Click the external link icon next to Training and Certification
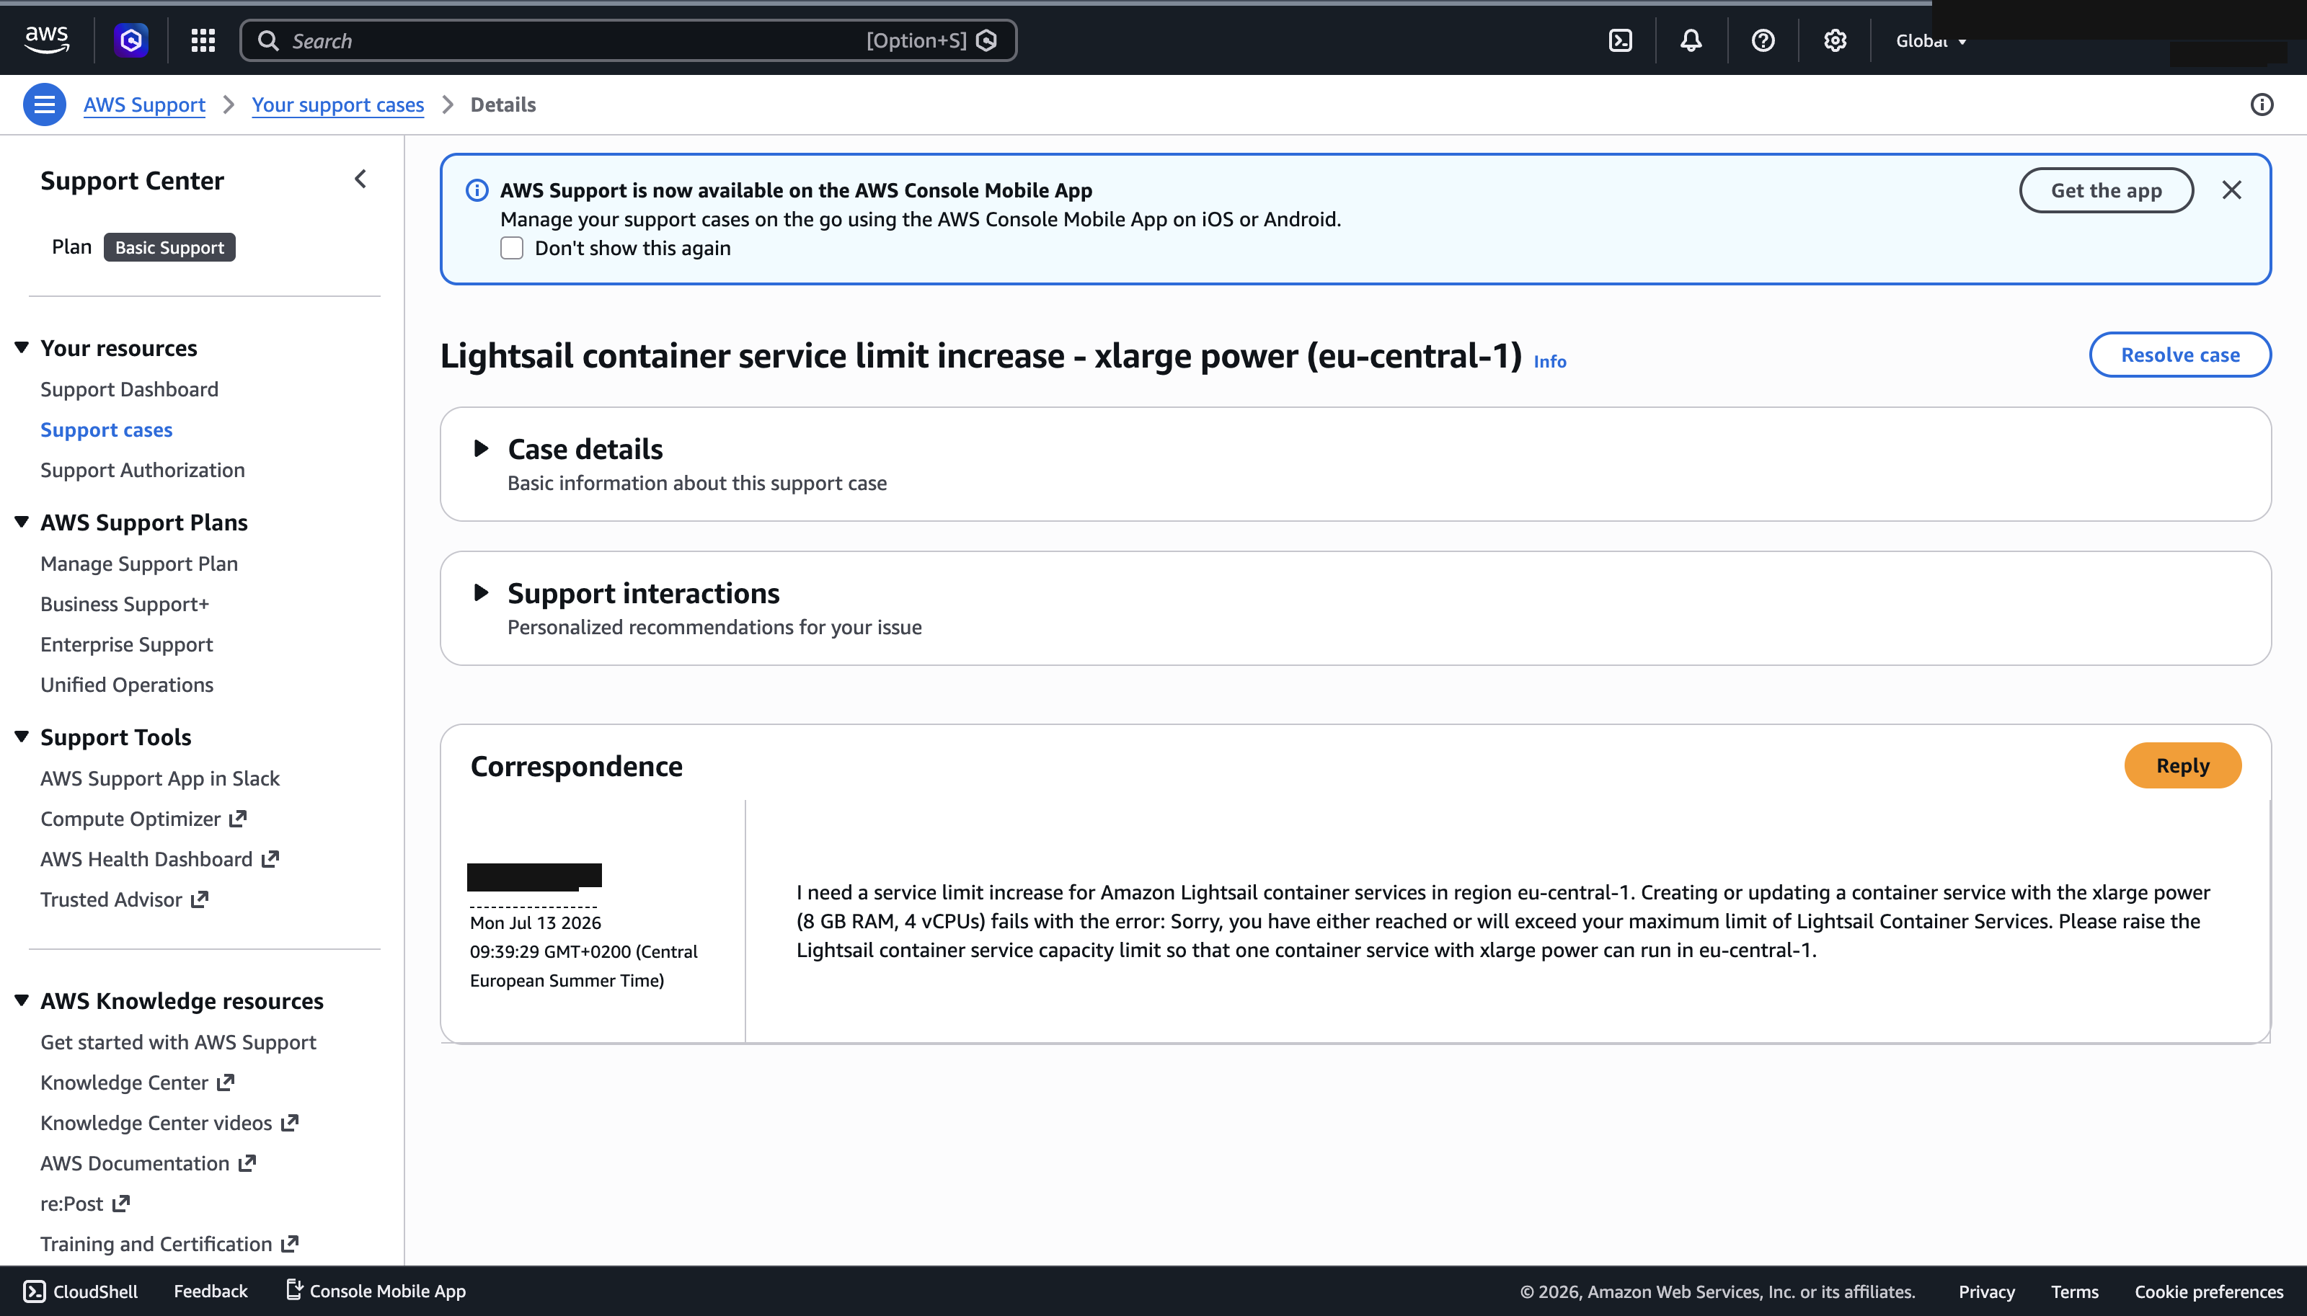 click(x=291, y=1244)
